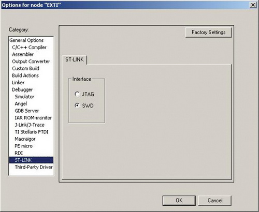Select IAR ROM-monitor category
Image resolution: width=259 pixels, height=212 pixels.
click(33, 118)
